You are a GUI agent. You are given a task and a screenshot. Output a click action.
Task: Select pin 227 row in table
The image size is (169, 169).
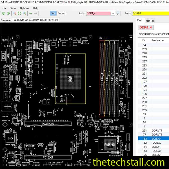click(x=154, y=98)
